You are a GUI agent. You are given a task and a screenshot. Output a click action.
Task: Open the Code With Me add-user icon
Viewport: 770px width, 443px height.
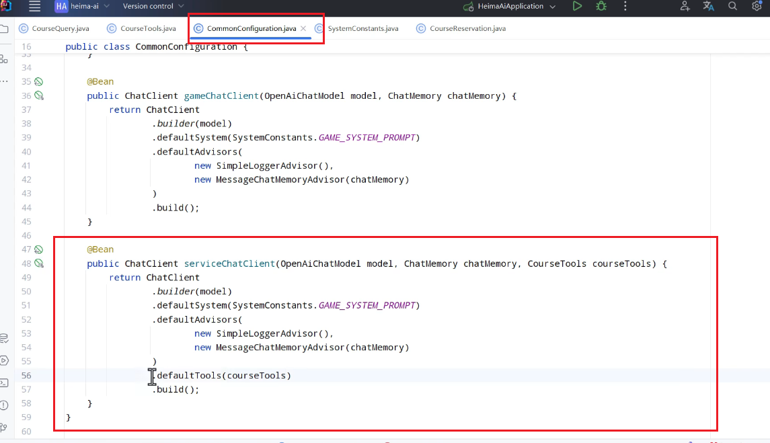685,6
